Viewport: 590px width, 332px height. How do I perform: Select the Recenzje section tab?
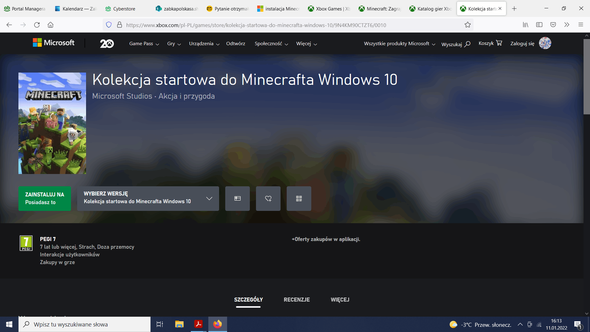297,300
